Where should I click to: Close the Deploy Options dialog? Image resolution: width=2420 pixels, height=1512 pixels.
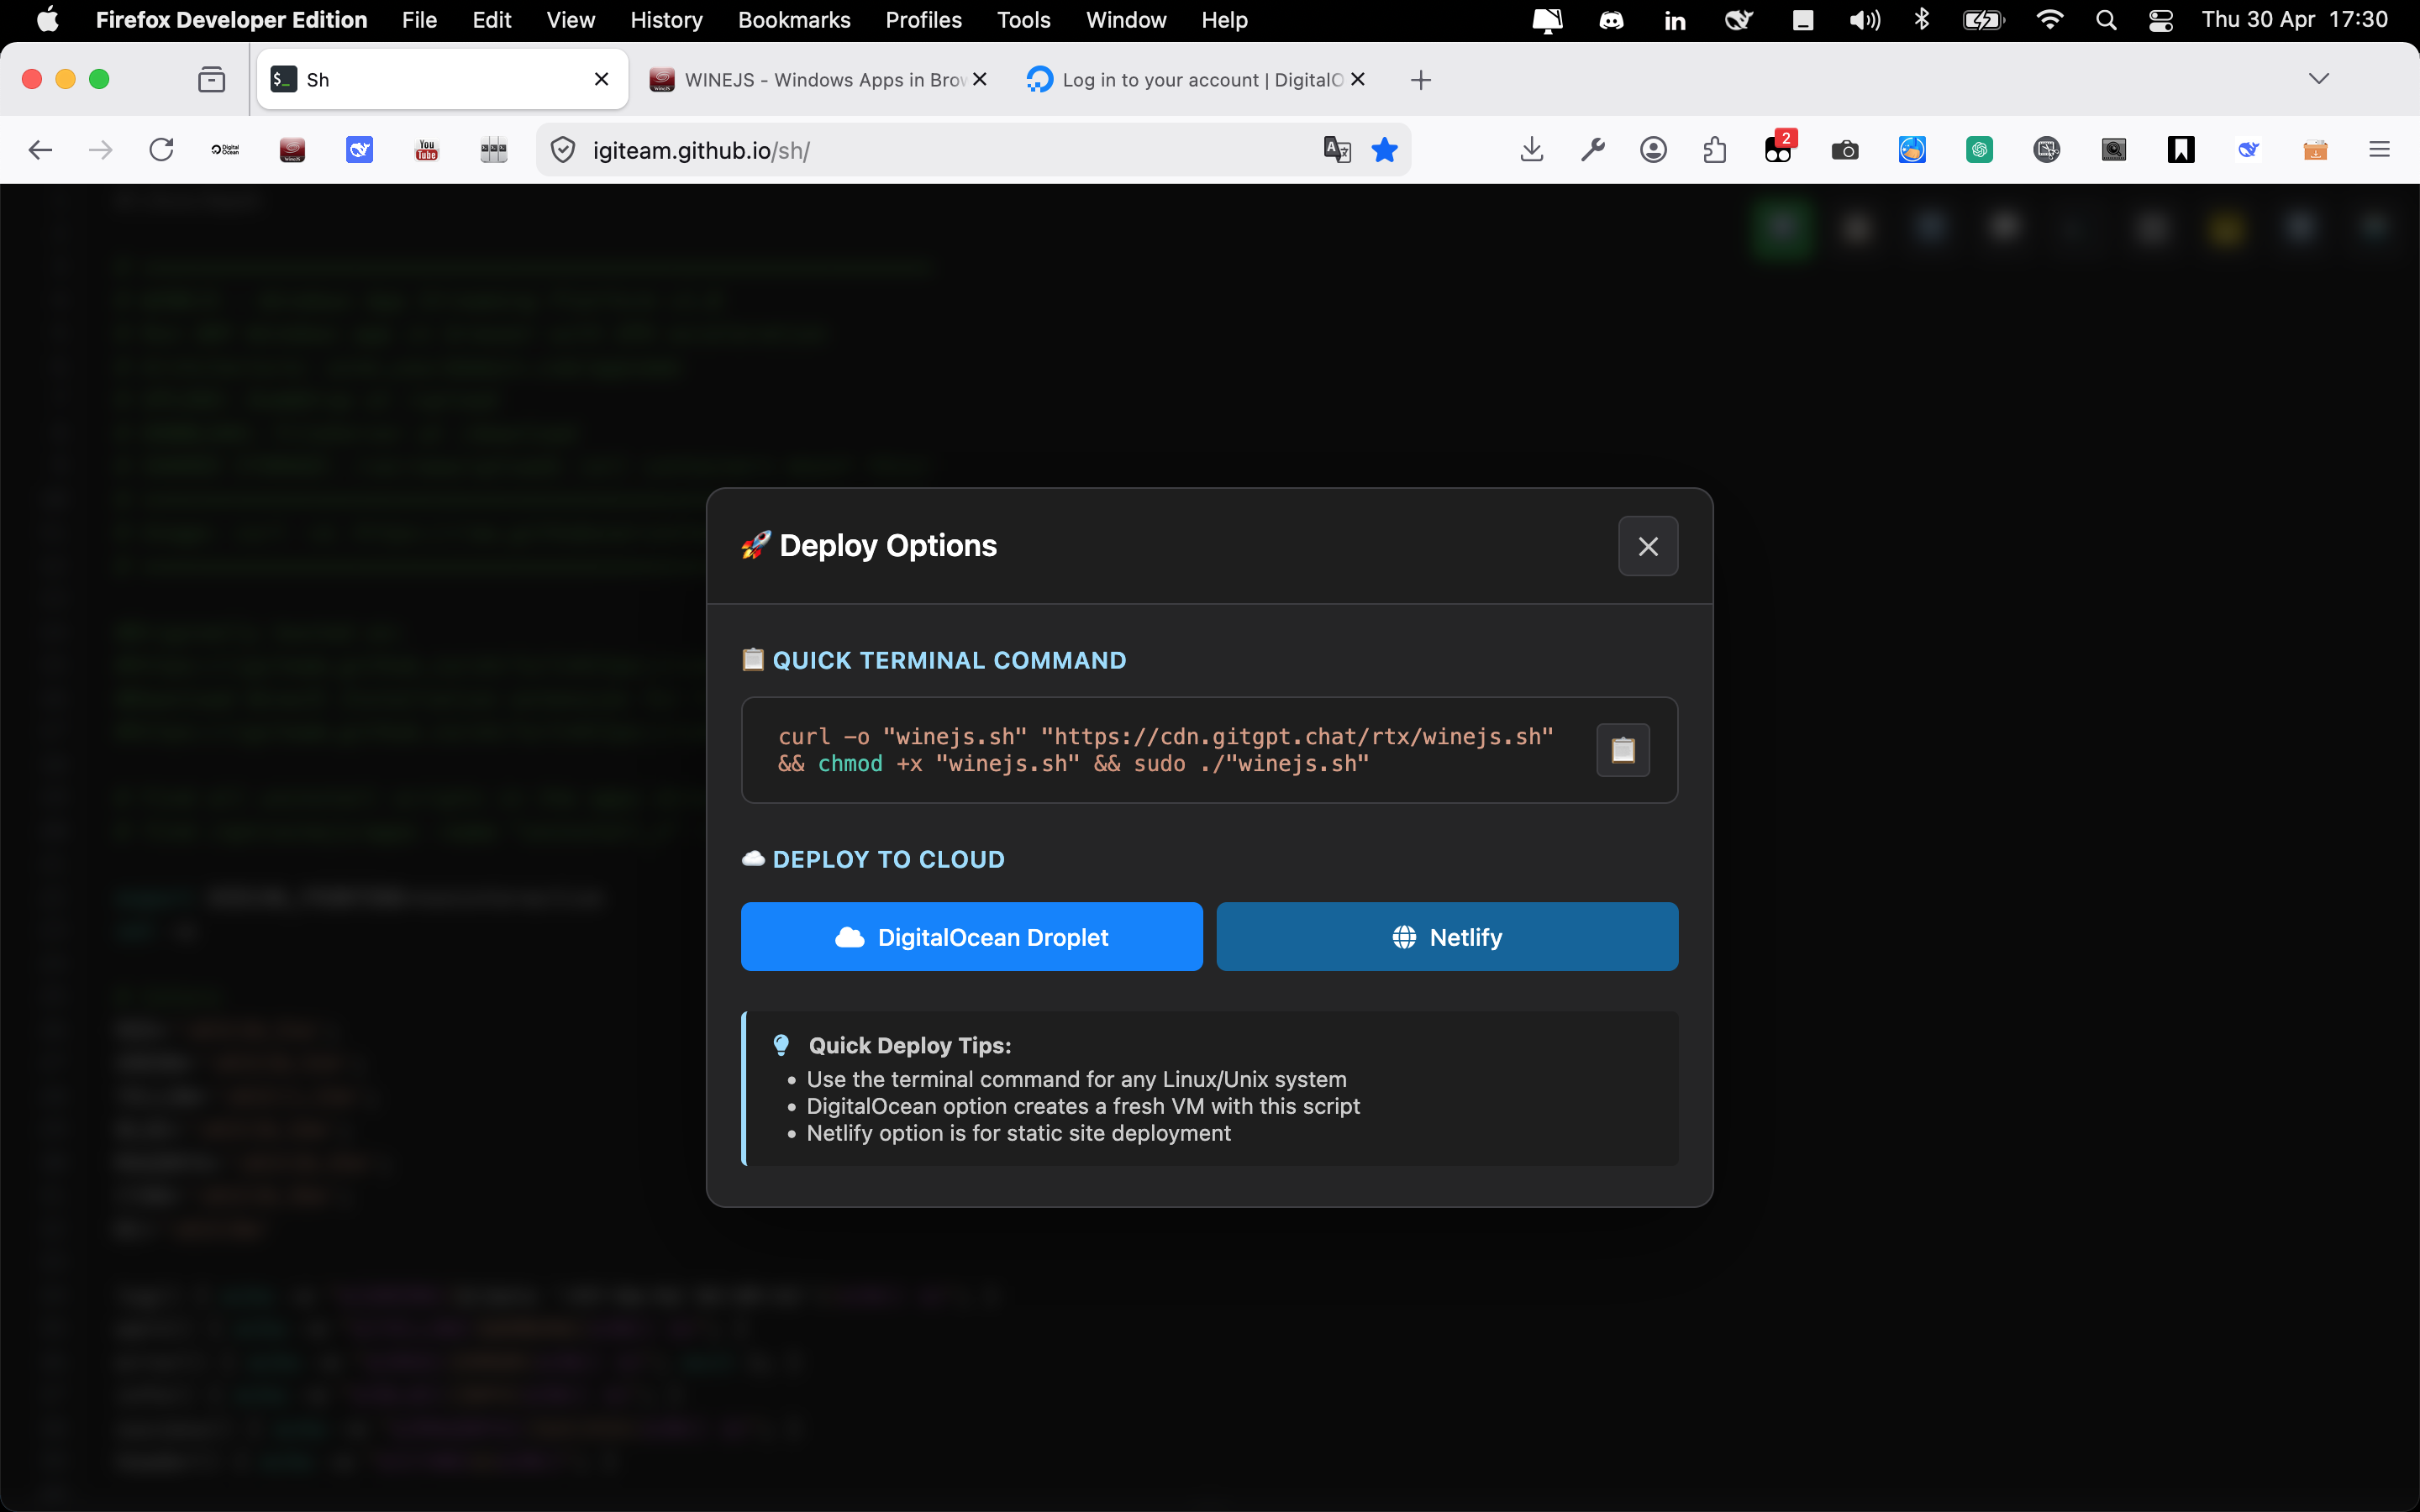point(1648,546)
